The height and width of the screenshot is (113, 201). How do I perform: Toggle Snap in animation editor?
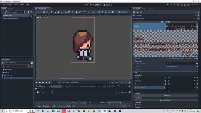[x=83, y=103]
